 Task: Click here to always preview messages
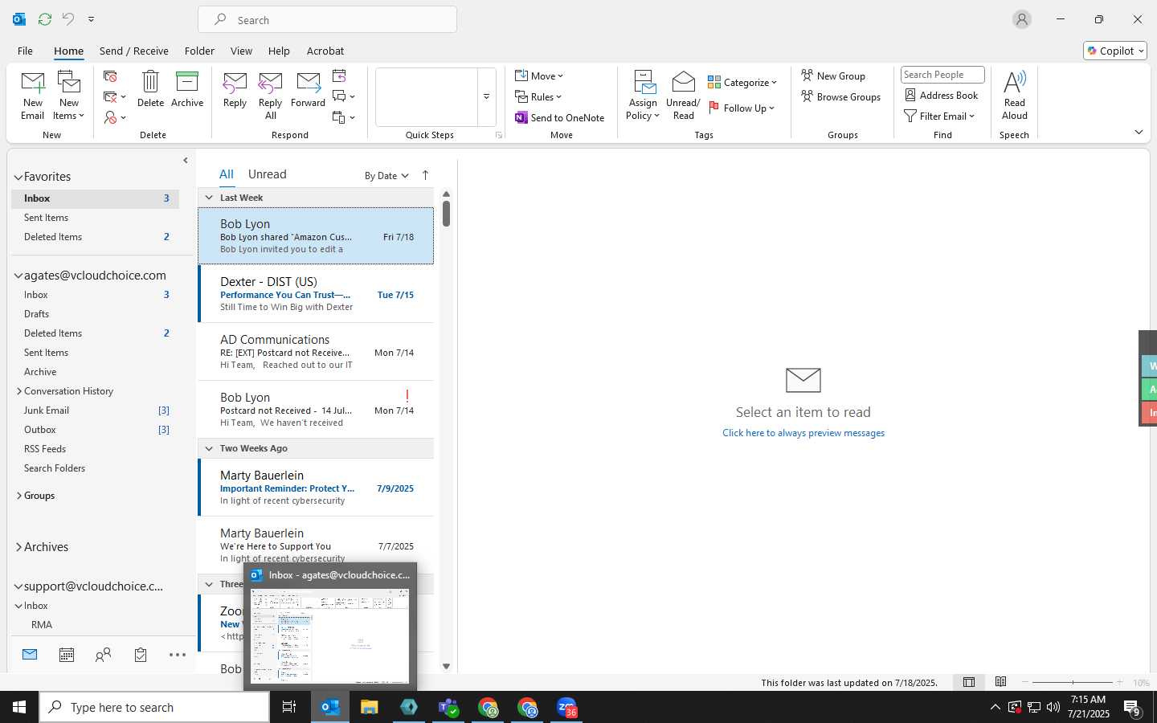pyautogui.click(x=803, y=433)
